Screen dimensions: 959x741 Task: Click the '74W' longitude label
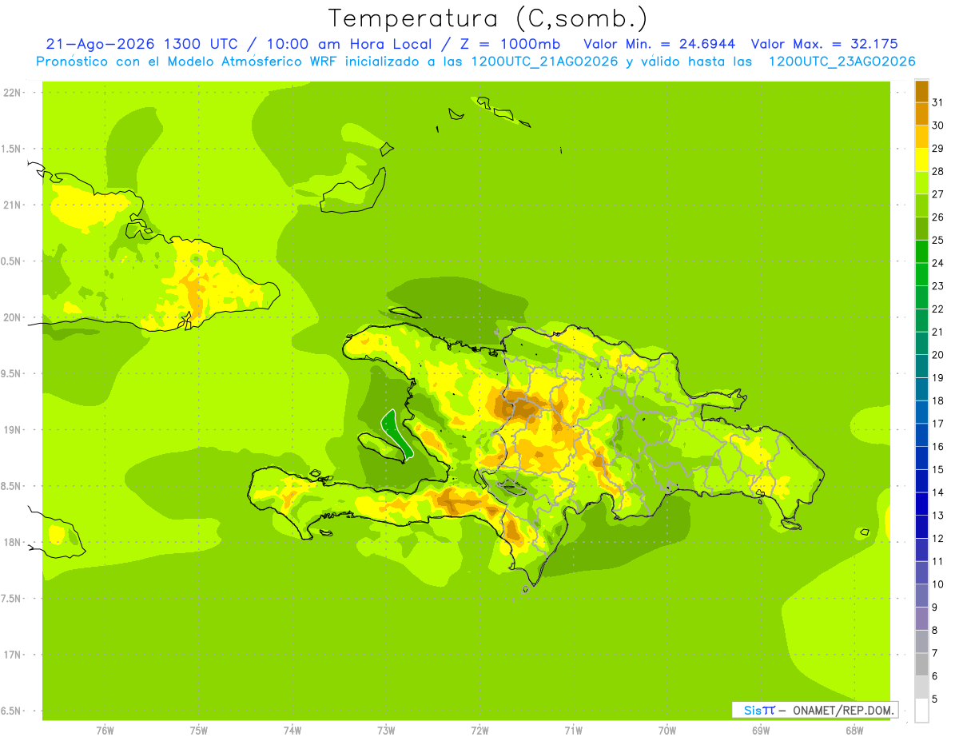292,731
